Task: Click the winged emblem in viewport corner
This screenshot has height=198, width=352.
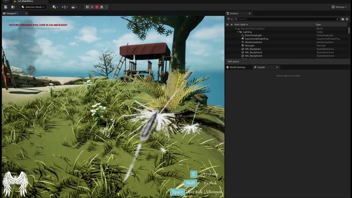Action: coord(15,184)
